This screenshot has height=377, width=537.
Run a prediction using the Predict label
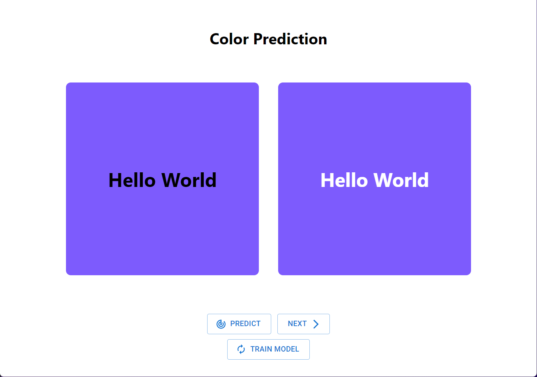(x=245, y=324)
